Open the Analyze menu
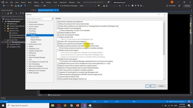 tap(49, 2)
